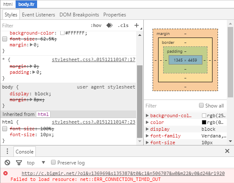The image size is (234, 183).
Task: Switch to the Event Listeners tab
Action: point(38,15)
